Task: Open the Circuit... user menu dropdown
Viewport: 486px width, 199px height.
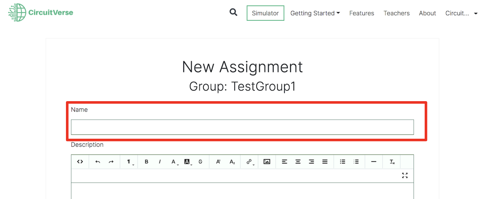Action: pos(461,13)
